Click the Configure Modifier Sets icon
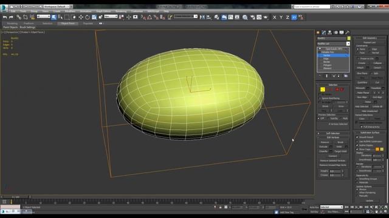389x218 pixels. [x=346, y=76]
